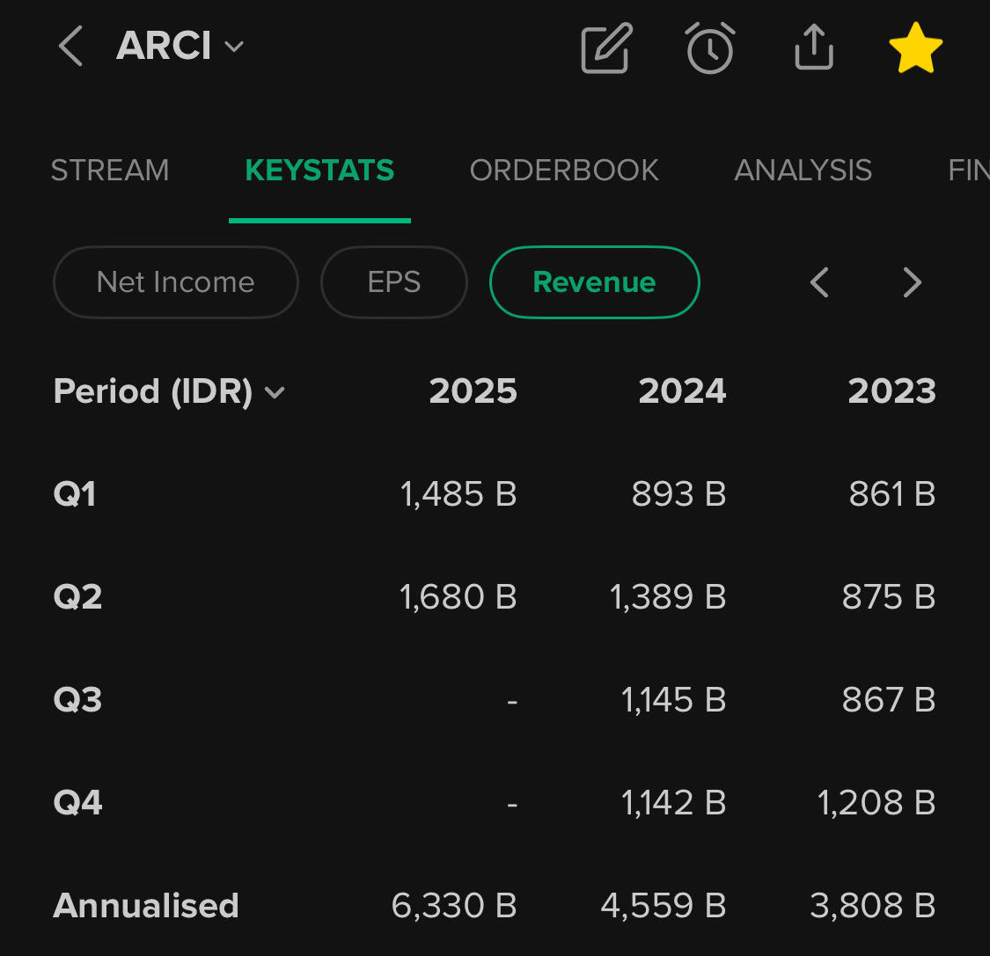Tap the Revenue filter chip
Viewport: 990px width, 956px height.
(x=594, y=282)
